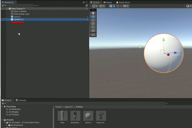Select the Move tool
Screen dimensions: 192x128
pyautogui.click(x=93, y=16)
